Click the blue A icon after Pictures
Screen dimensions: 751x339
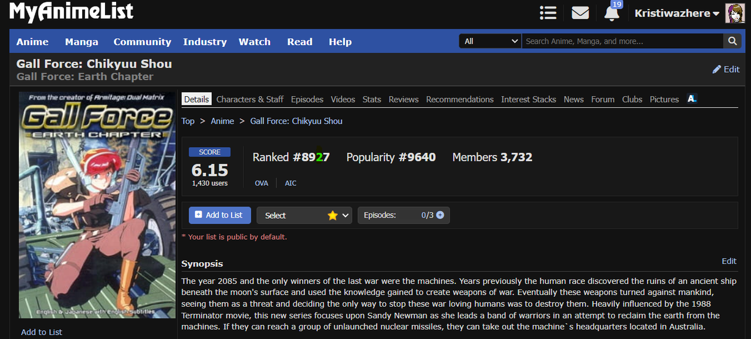pyautogui.click(x=692, y=99)
